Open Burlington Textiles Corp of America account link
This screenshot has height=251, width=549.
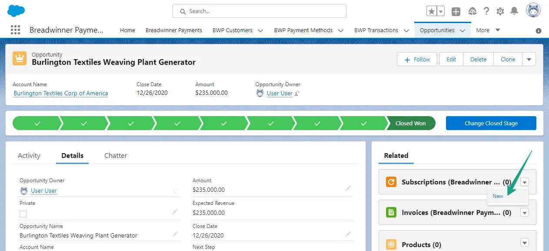click(x=61, y=93)
